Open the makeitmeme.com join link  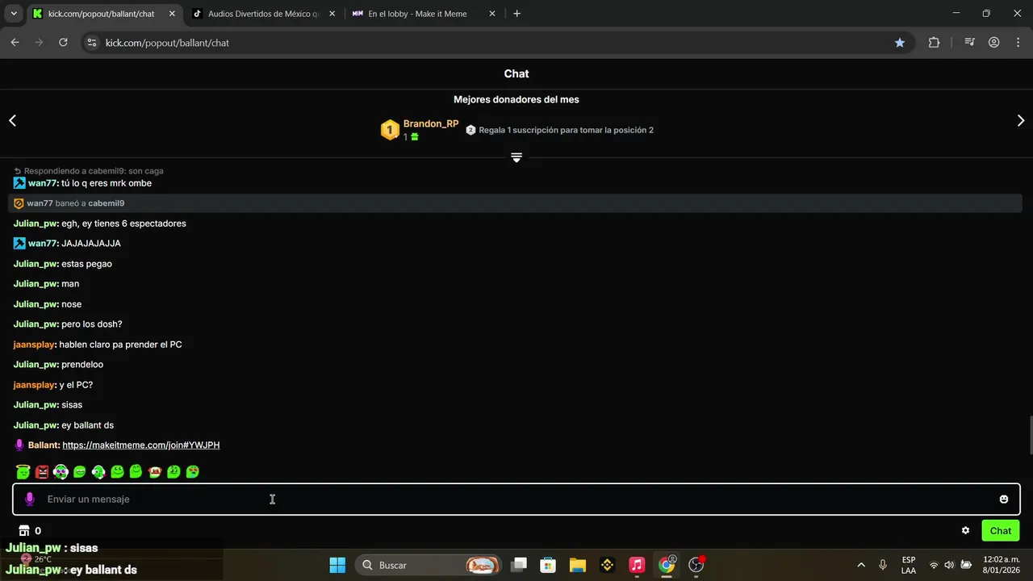click(x=141, y=445)
